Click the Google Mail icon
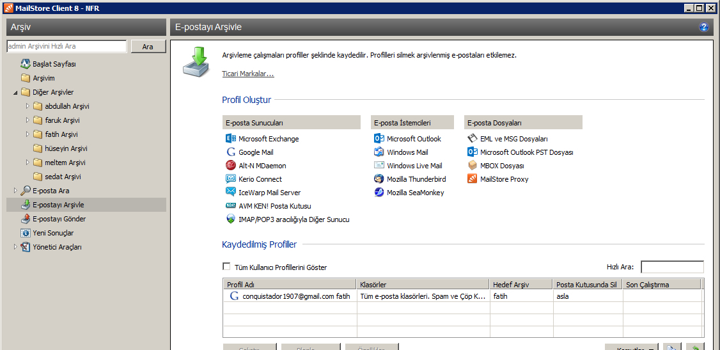 pos(230,152)
